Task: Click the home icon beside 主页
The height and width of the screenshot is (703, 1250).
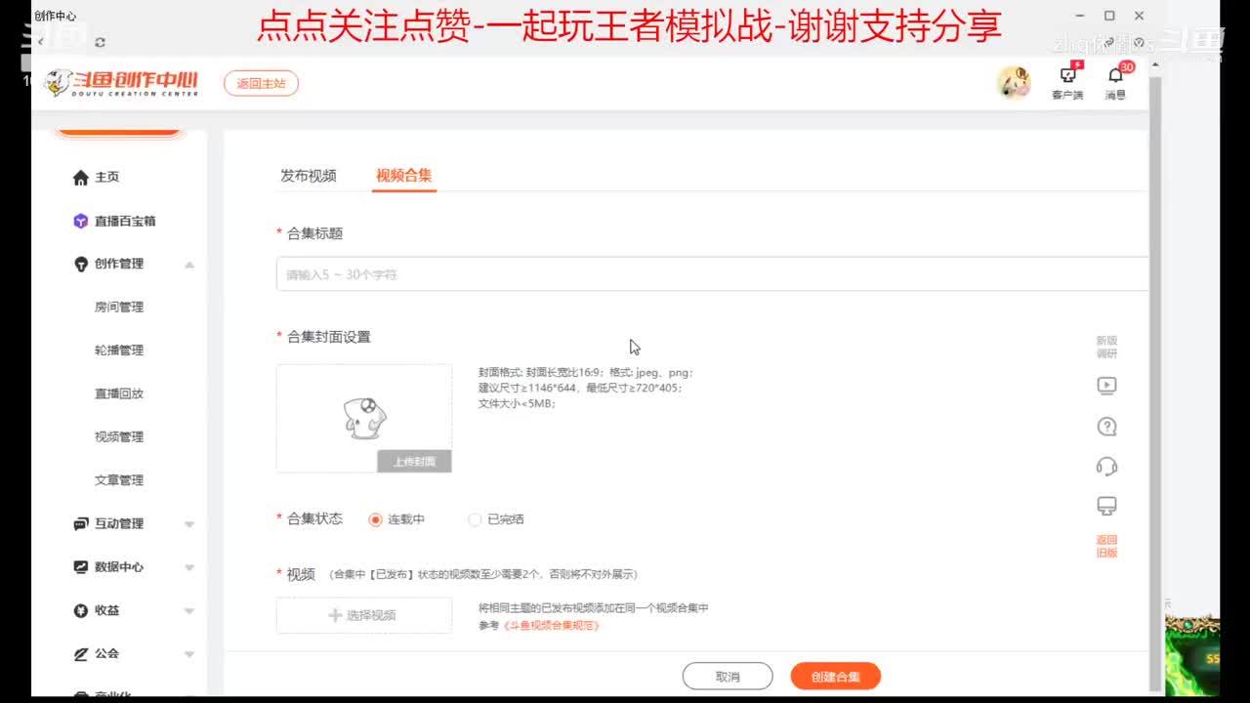Action: [x=81, y=178]
